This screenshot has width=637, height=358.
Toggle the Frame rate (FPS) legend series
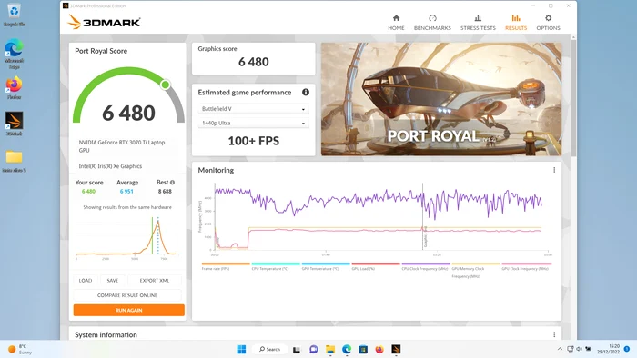pyautogui.click(x=226, y=266)
